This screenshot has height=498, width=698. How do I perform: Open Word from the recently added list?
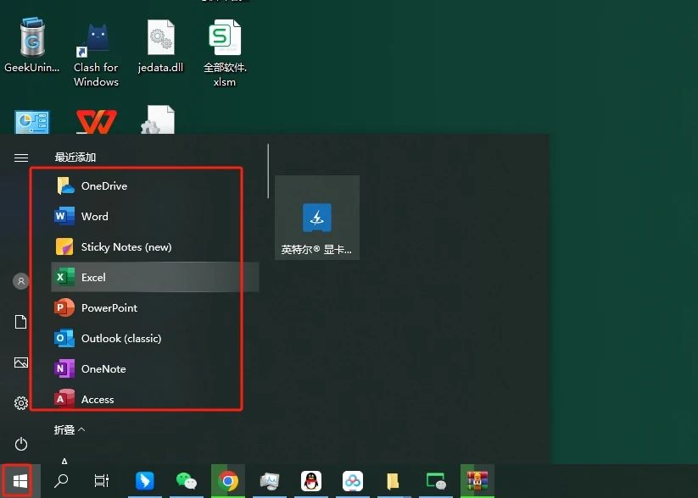[x=94, y=217]
